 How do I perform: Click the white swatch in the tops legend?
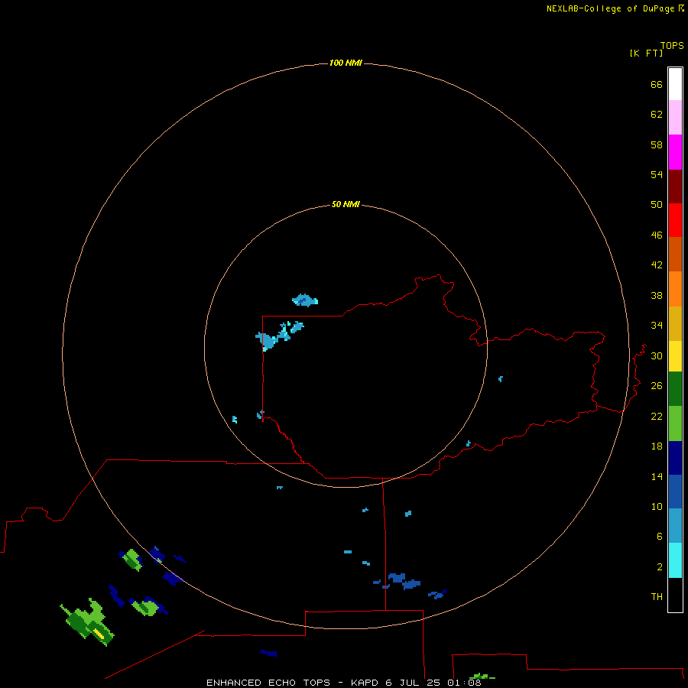point(675,84)
